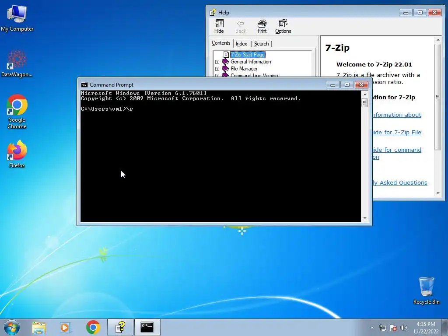Minimize the Command Prompt window

click(332, 85)
